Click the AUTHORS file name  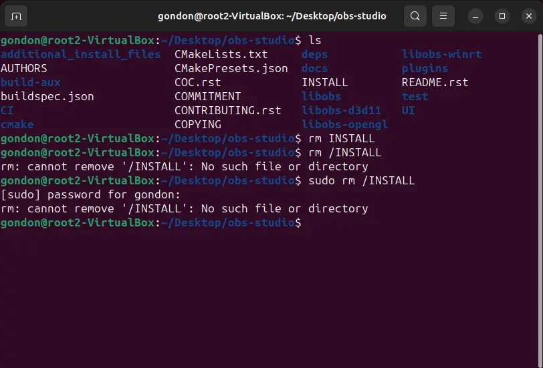pyautogui.click(x=24, y=69)
